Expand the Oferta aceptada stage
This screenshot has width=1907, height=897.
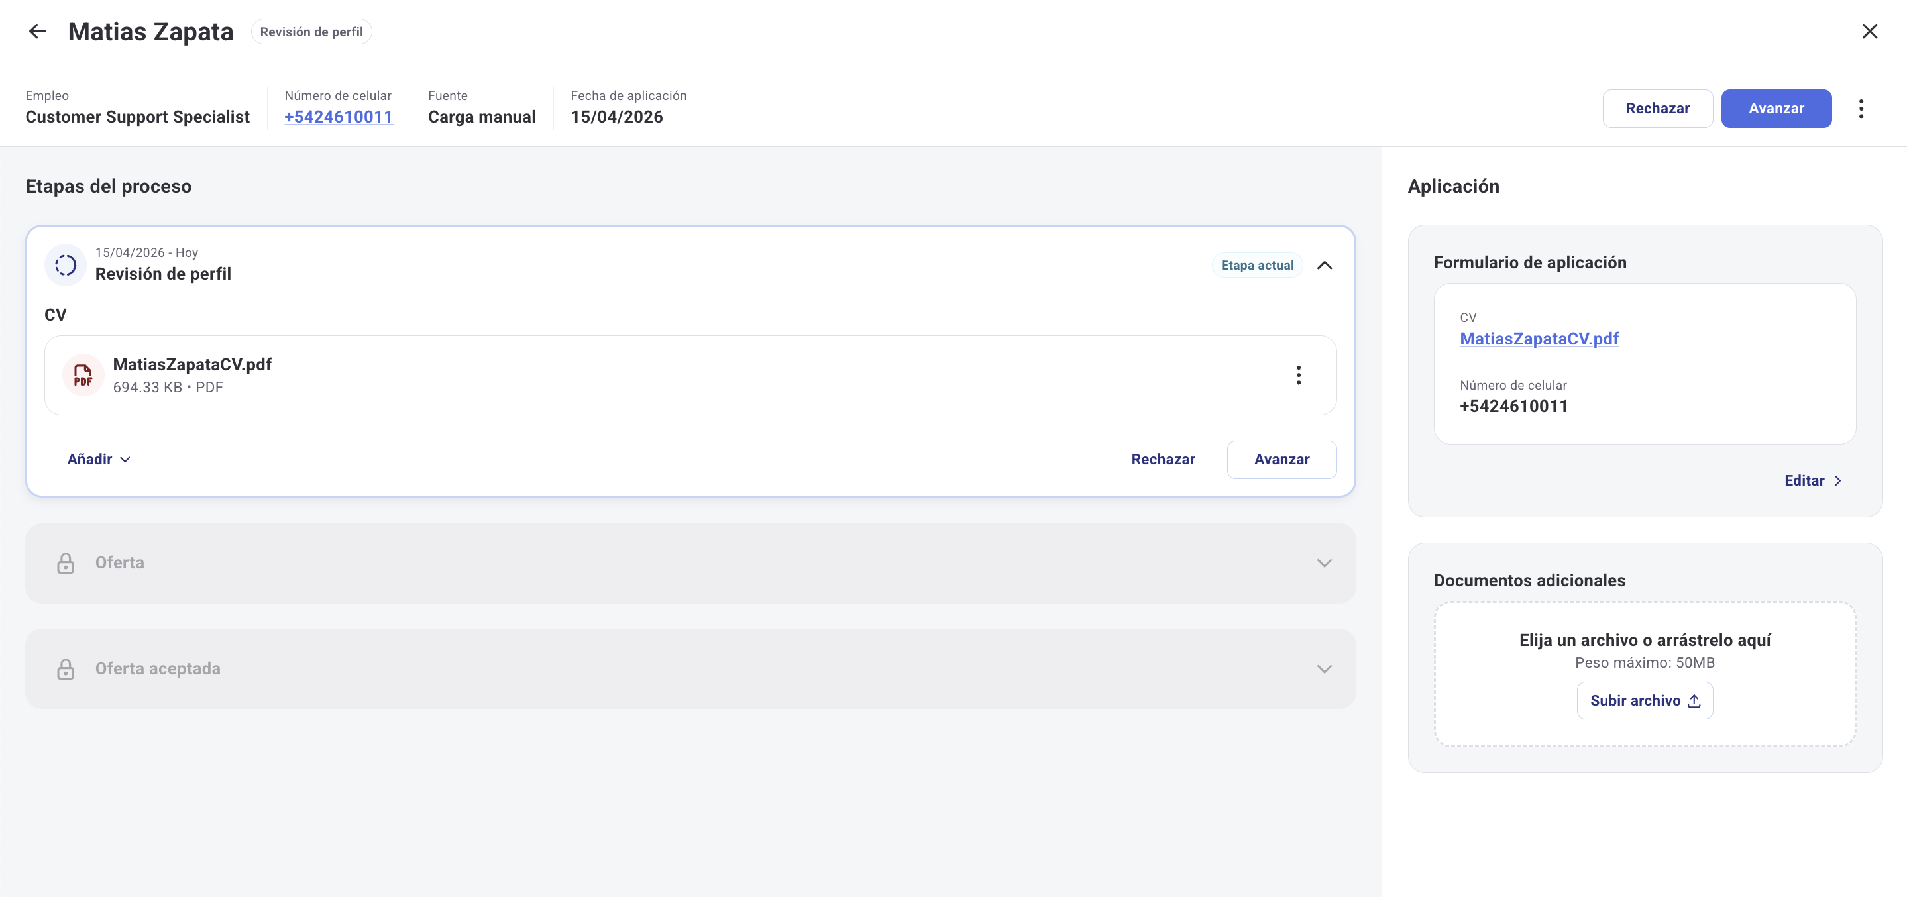click(x=1325, y=668)
